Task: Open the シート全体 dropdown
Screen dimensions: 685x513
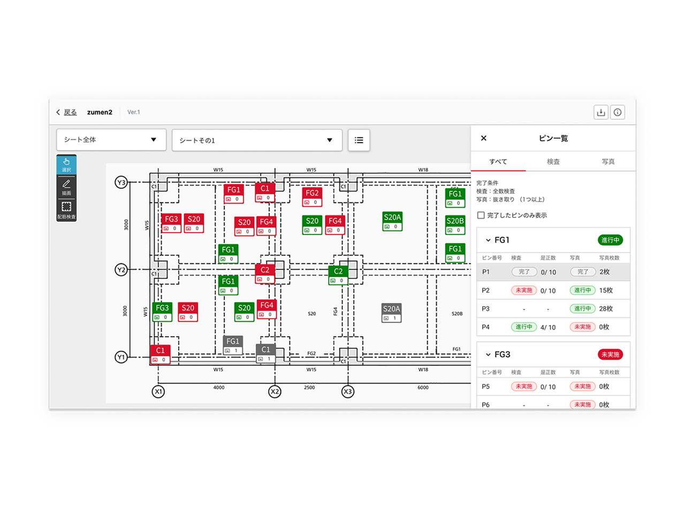Action: [111, 139]
